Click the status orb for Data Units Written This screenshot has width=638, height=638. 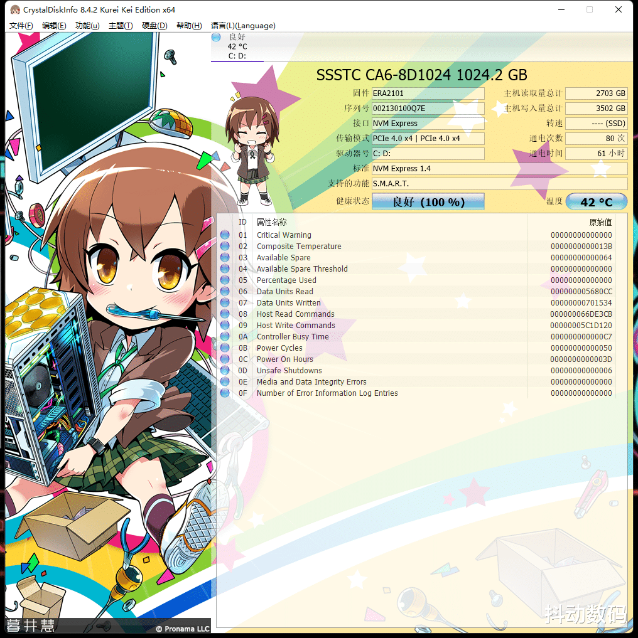[225, 303]
